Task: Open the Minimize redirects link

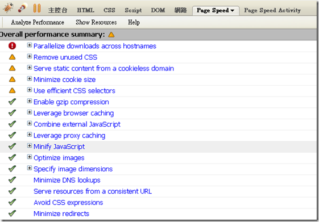Action: (x=61, y=213)
